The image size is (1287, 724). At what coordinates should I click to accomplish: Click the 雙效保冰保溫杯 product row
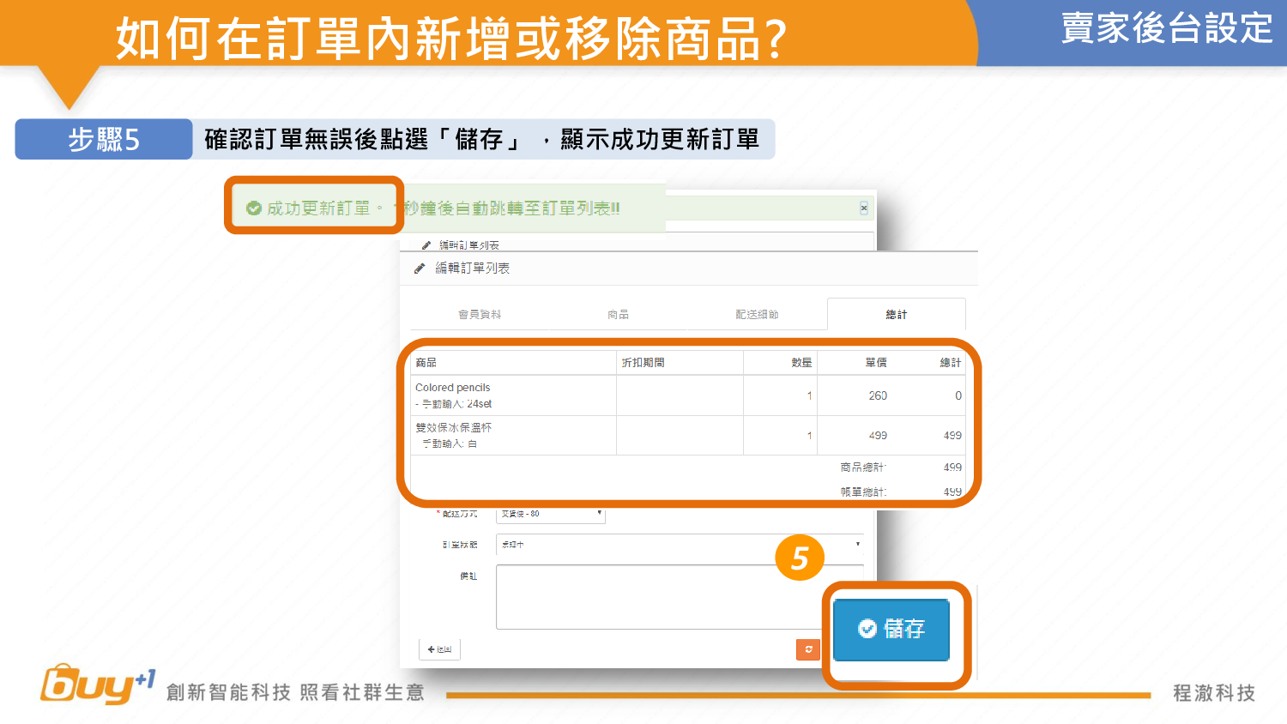(513, 435)
